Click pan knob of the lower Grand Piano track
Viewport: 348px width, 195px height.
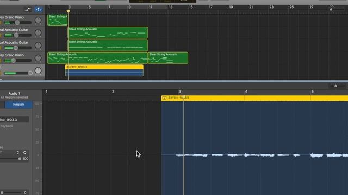[x=38, y=58]
